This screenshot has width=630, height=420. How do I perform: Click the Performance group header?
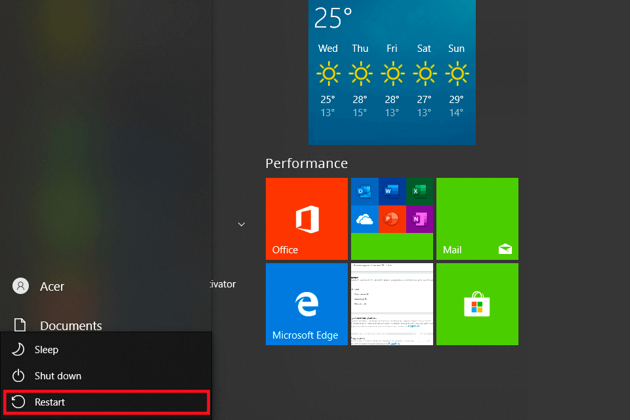(x=306, y=163)
